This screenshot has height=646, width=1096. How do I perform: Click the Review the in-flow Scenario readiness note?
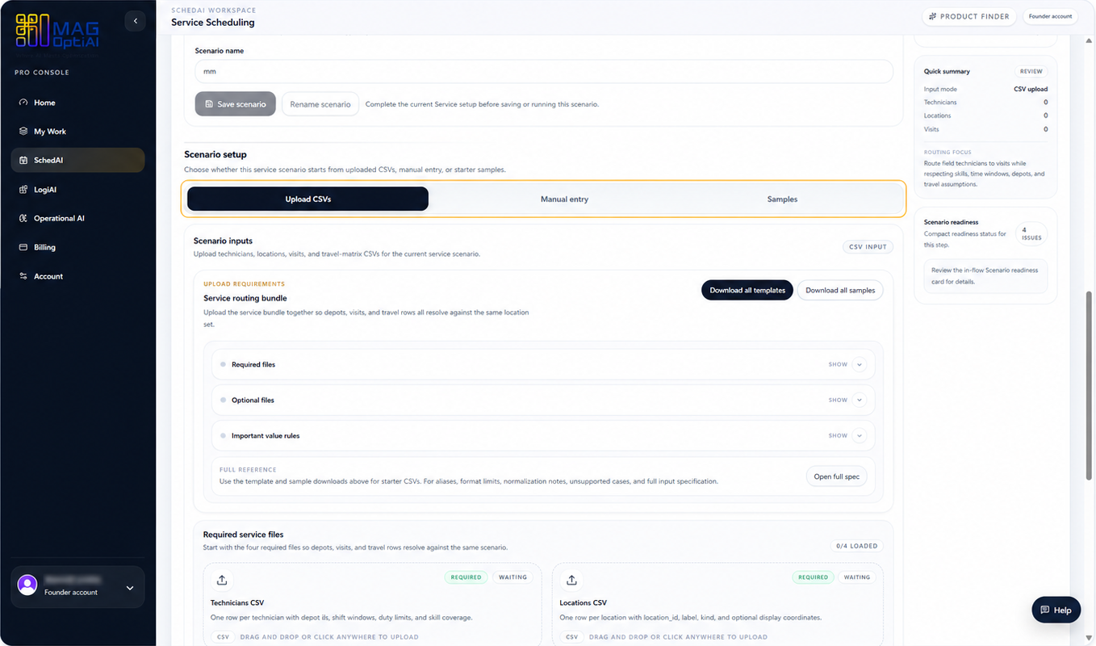coord(985,276)
